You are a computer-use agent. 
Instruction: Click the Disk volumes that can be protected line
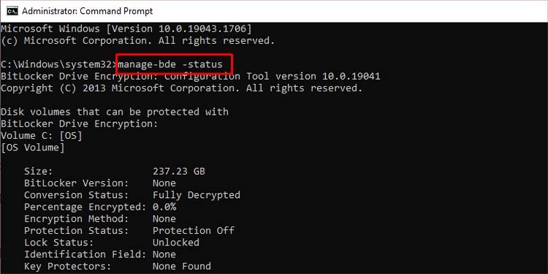tap(114, 112)
